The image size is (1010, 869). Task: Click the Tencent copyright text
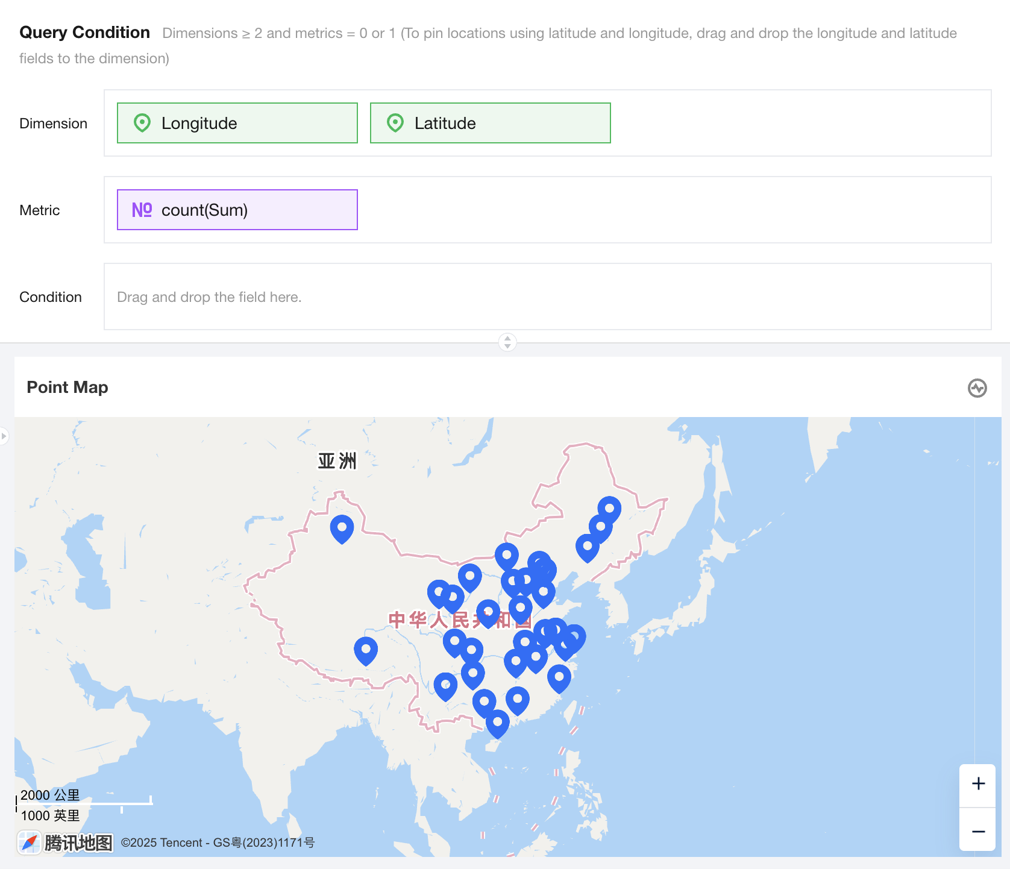click(x=218, y=842)
